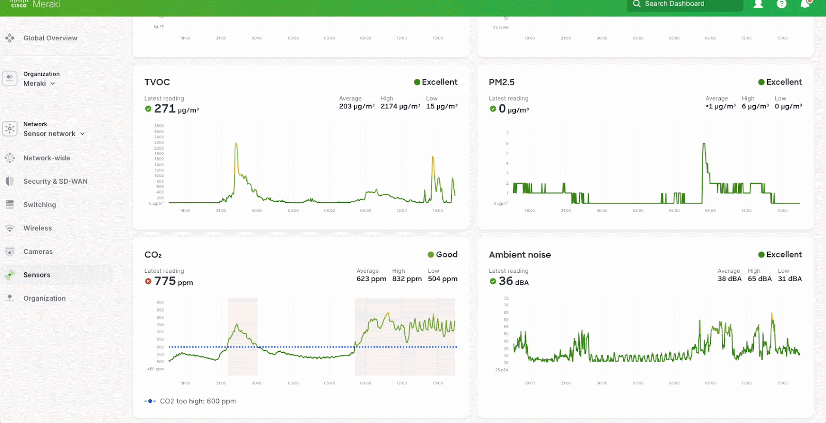Viewport: 826px width, 423px height.
Task: Open Security & SD-WAN shield icon
Action: (x=10, y=181)
